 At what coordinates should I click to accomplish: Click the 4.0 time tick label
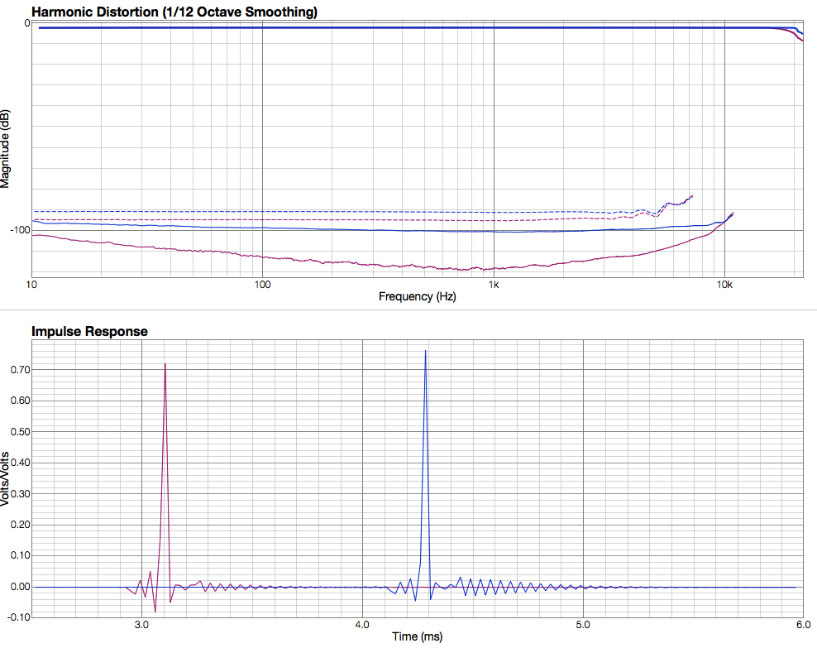coord(362,625)
